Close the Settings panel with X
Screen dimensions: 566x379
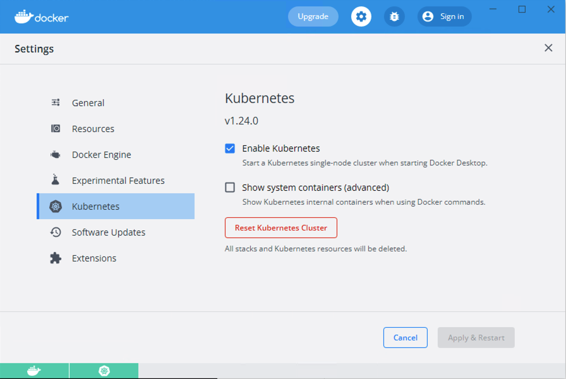(548, 49)
